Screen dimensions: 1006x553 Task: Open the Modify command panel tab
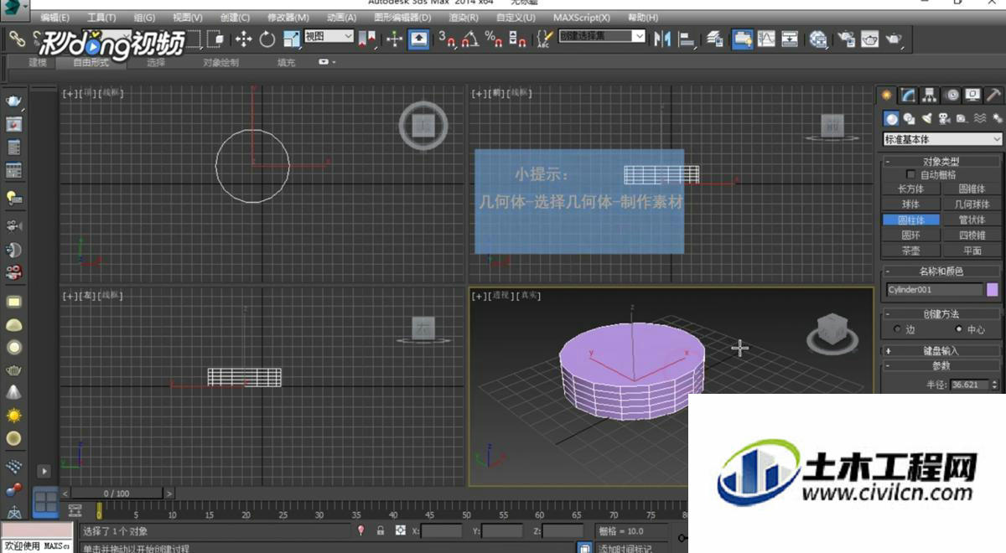coord(908,96)
